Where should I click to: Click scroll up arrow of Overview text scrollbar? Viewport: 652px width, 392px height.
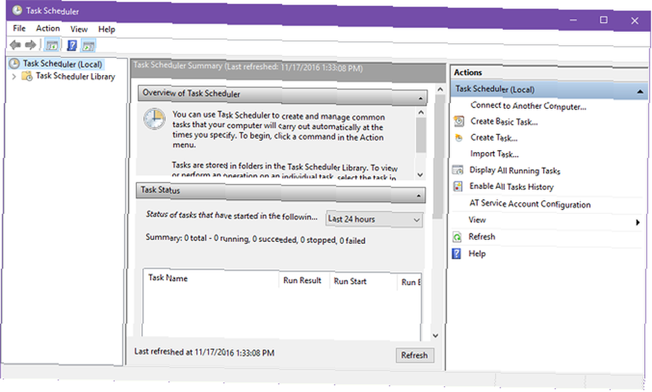421,113
